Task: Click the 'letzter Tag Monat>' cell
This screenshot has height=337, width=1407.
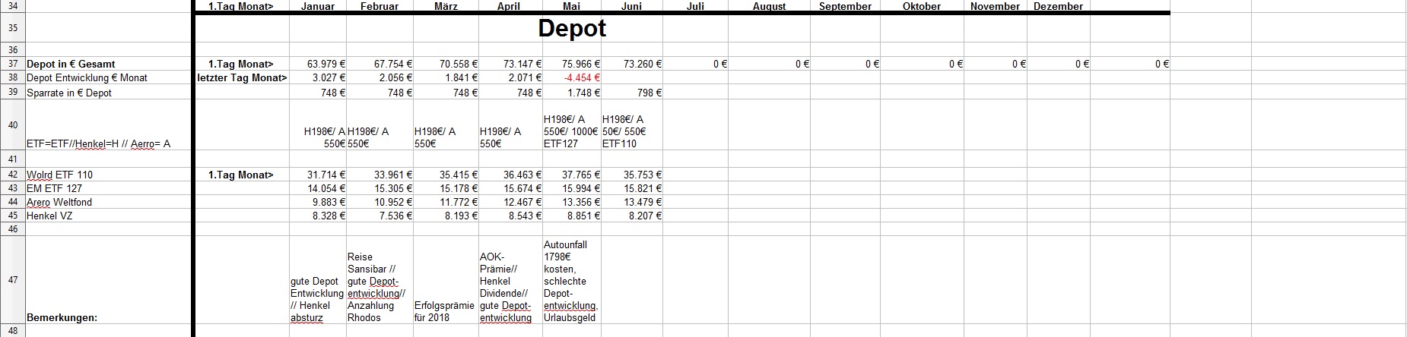Action: 242,77
